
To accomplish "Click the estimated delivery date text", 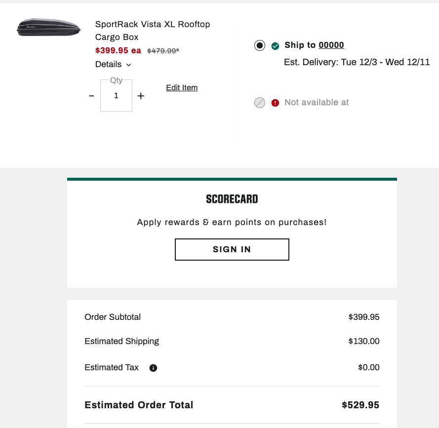I will (x=357, y=62).
